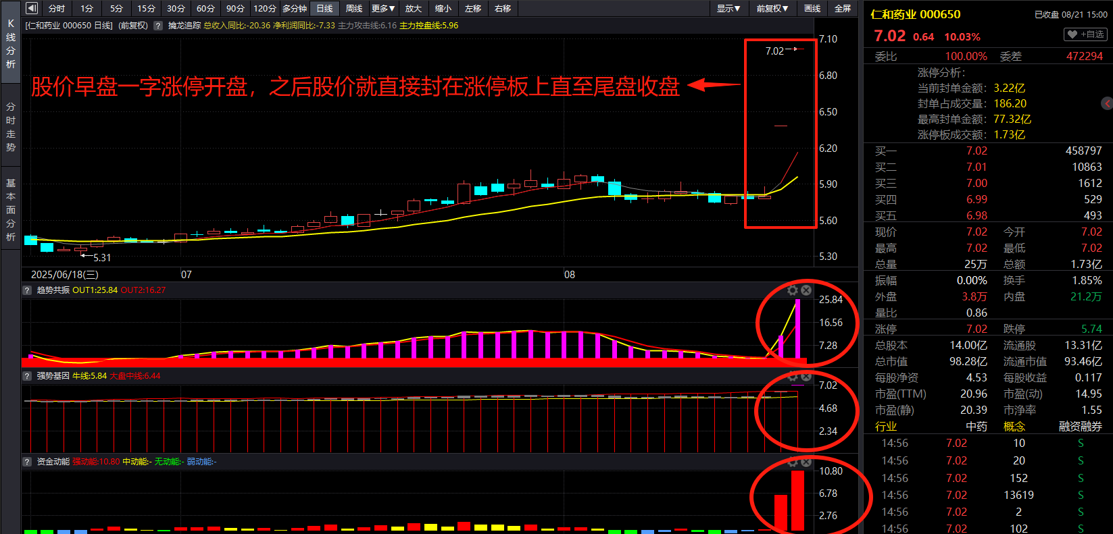Click the trade row with volume 152
Screen dimensions: 1113x534
[988, 479]
